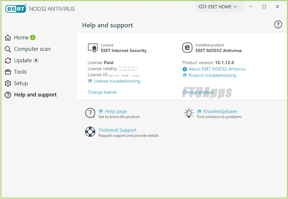Click Change product link
The width and height of the screenshot is (288, 199).
point(198,92)
